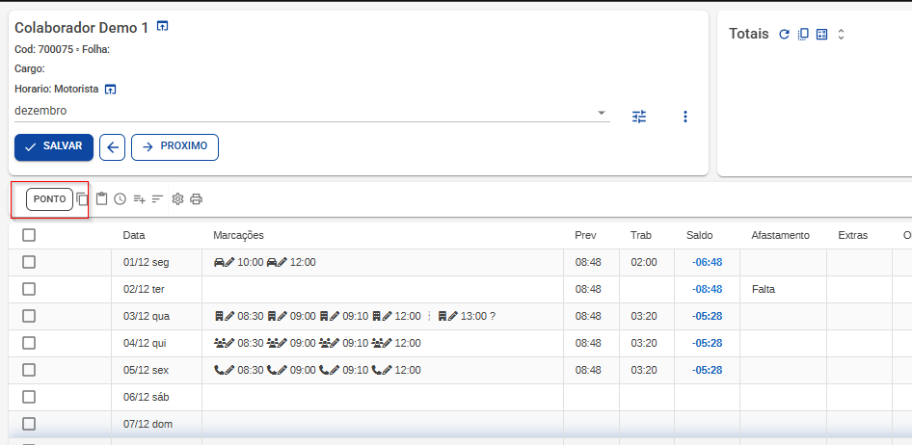Viewport: 912px width, 445px height.
Task: Expand or collapse Totais panel arrows
Action: 841,35
